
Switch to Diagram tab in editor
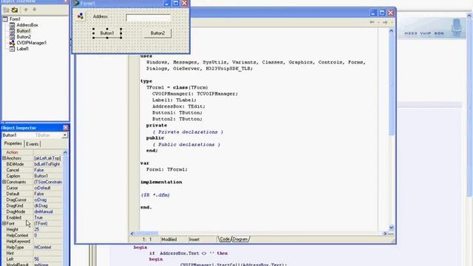pos(240,239)
